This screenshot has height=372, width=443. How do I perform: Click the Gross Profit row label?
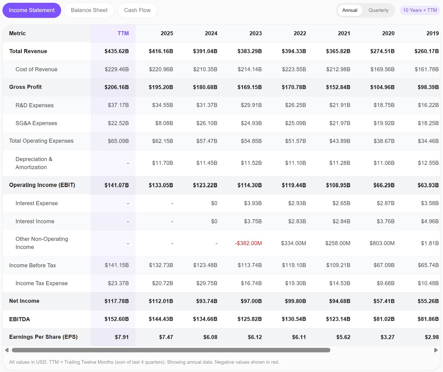25,87
